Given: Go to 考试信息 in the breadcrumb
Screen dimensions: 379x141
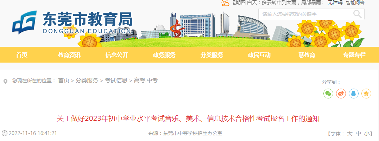Looking at the screenshot, I should (x=116, y=81).
